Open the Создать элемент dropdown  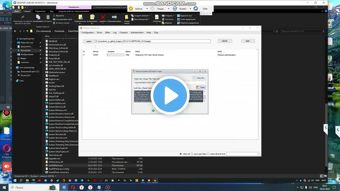click(x=141, y=16)
